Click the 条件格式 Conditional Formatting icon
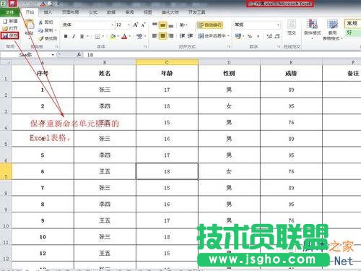The width and height of the screenshot is (361, 271). [312, 24]
